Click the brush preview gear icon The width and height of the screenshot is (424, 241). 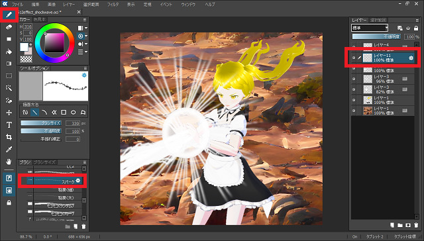[84, 75]
